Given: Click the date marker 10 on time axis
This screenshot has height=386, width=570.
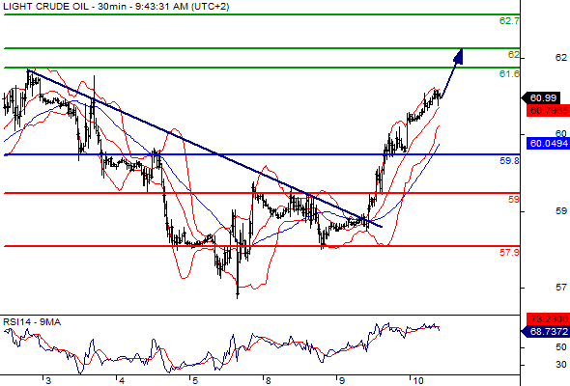Looking at the screenshot, I should point(418,380).
